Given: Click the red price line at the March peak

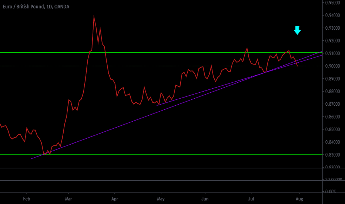Looking at the screenshot, I should [x=94, y=17].
